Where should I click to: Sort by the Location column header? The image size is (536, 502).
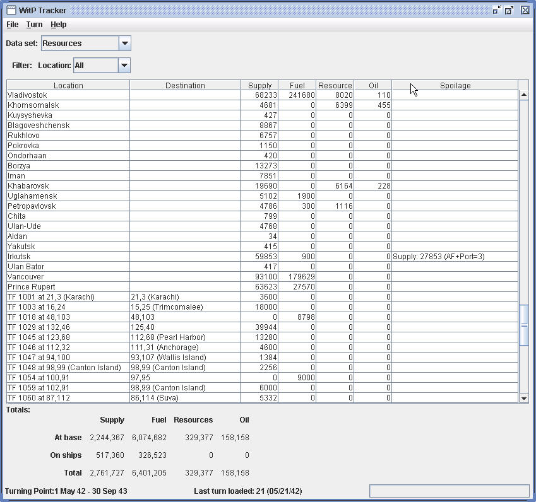tap(68, 85)
